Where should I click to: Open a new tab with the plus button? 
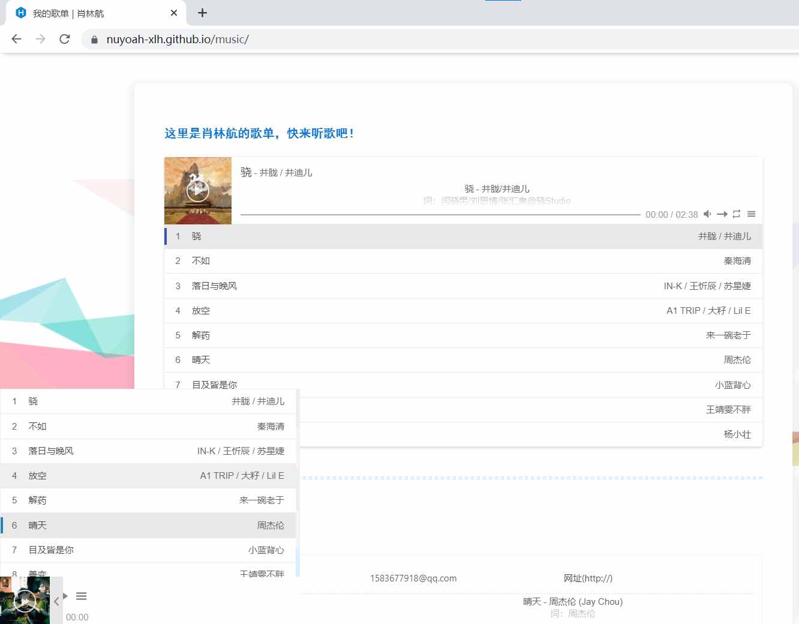(202, 13)
